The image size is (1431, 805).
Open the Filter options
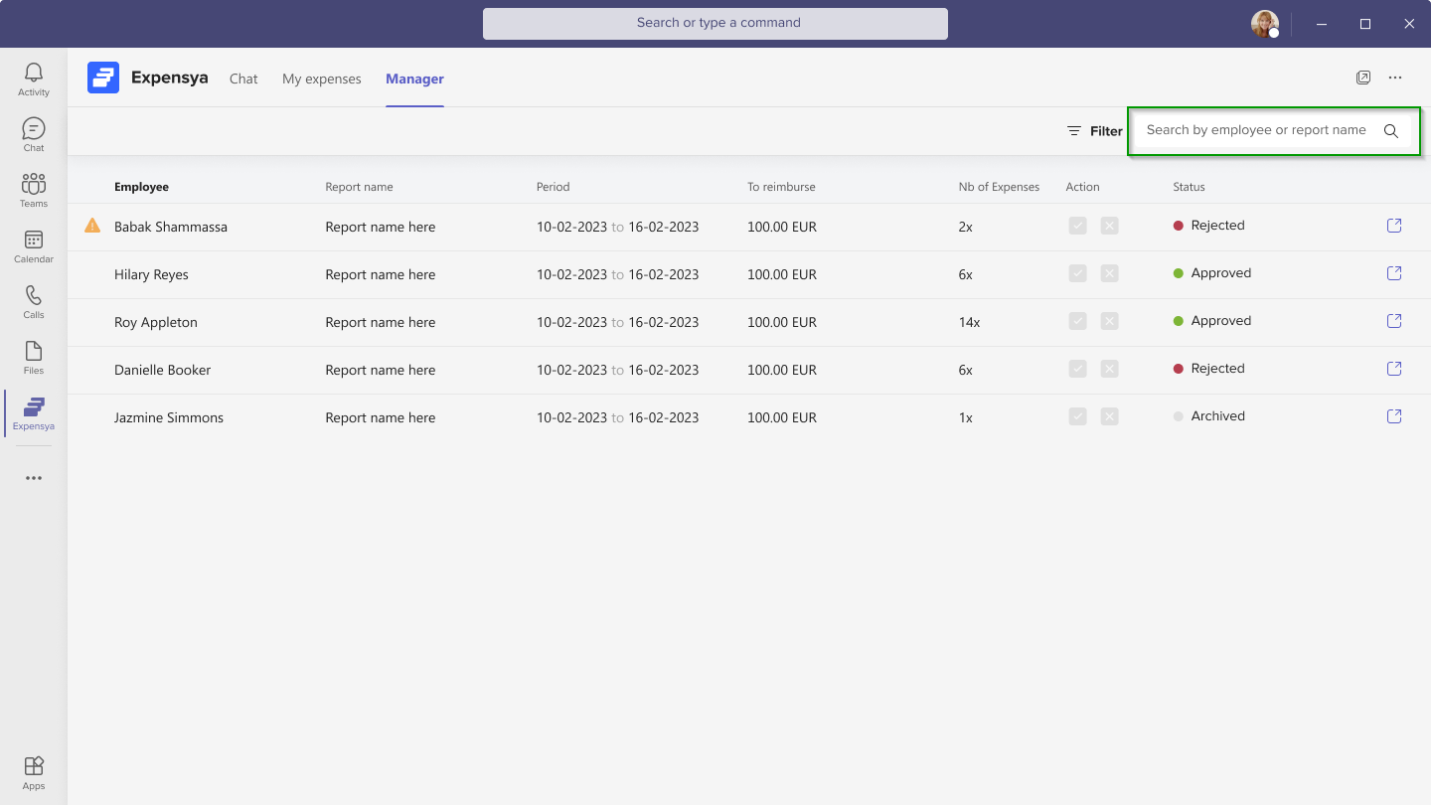point(1094,131)
